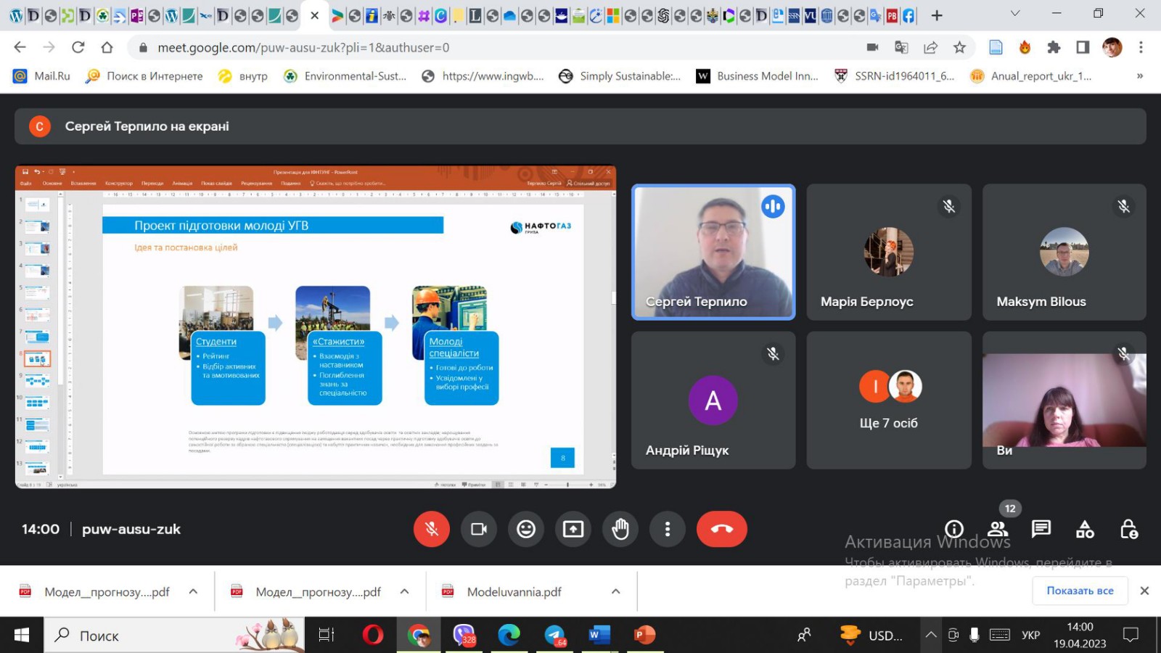Open the Mail.Ru bookmark
This screenshot has height=653, width=1161.
[x=42, y=76]
